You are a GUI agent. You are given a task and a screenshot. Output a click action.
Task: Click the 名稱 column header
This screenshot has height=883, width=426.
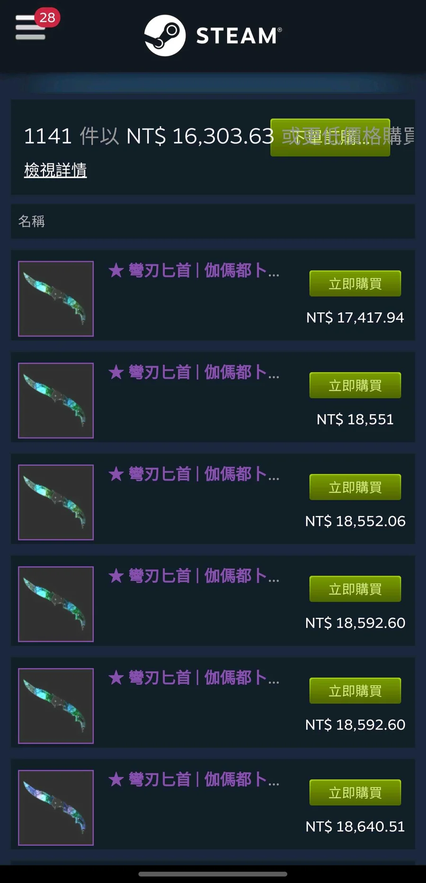coord(31,221)
